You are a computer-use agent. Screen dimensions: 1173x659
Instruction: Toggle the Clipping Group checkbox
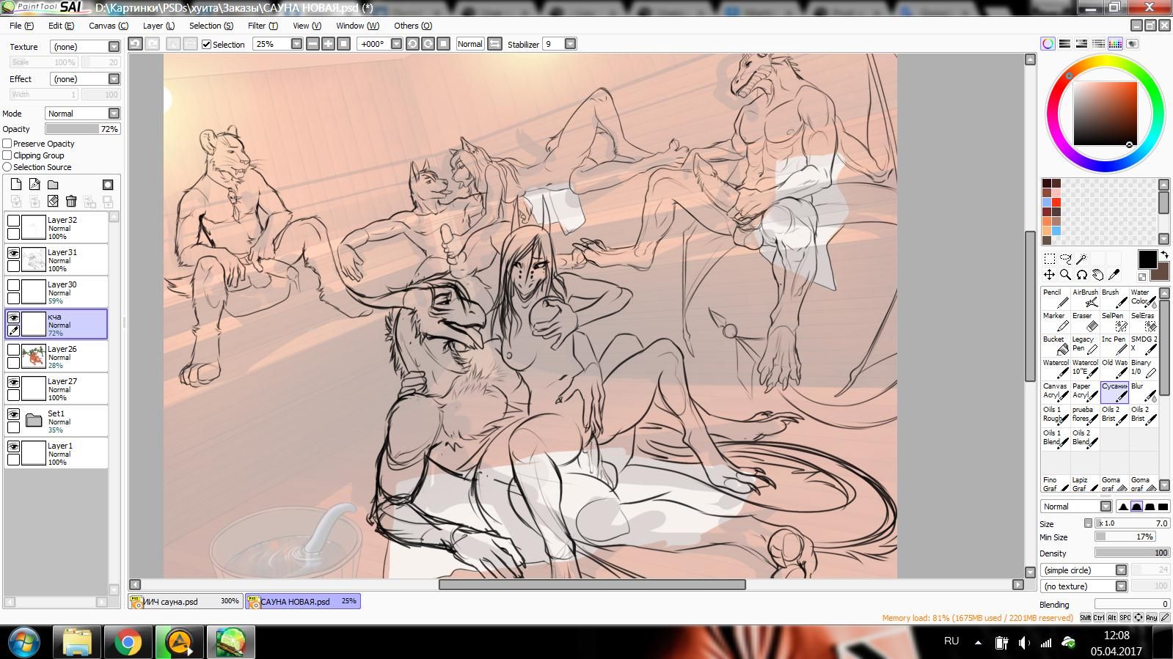point(7,155)
